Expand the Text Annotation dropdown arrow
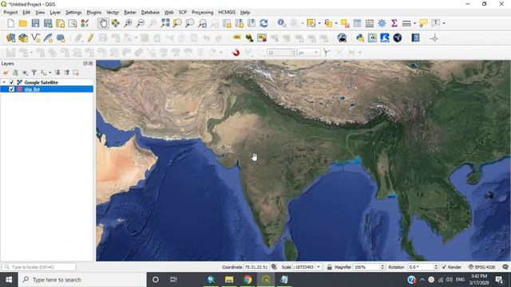 (444, 23)
